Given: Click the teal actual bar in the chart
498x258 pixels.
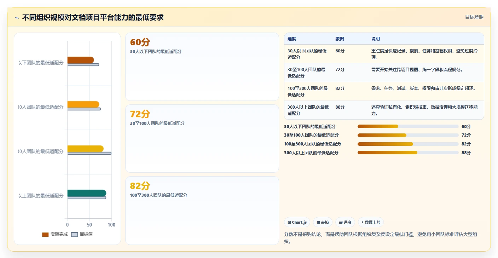Looking at the screenshot, I should tap(87, 193).
